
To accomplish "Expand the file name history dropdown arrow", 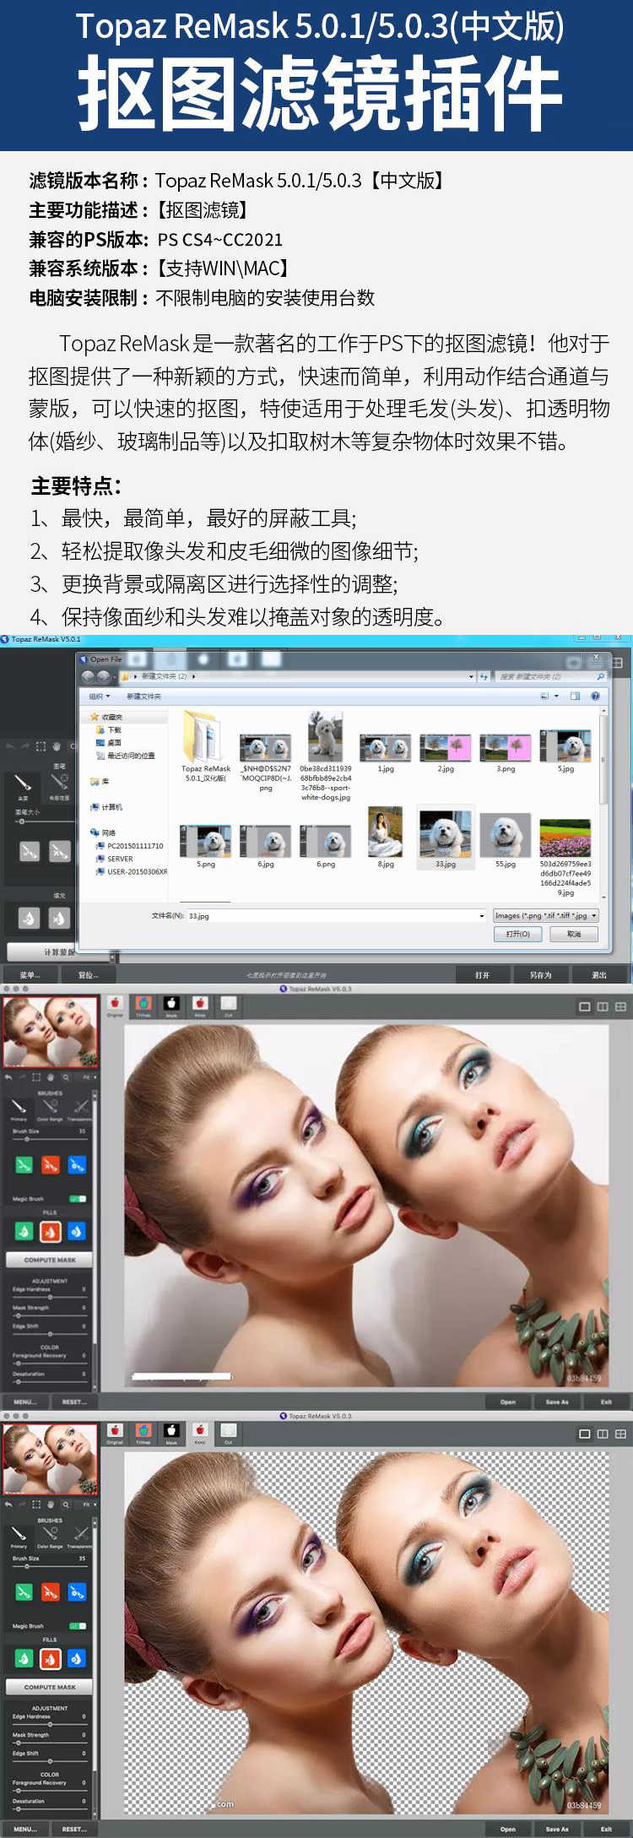I will click(482, 915).
